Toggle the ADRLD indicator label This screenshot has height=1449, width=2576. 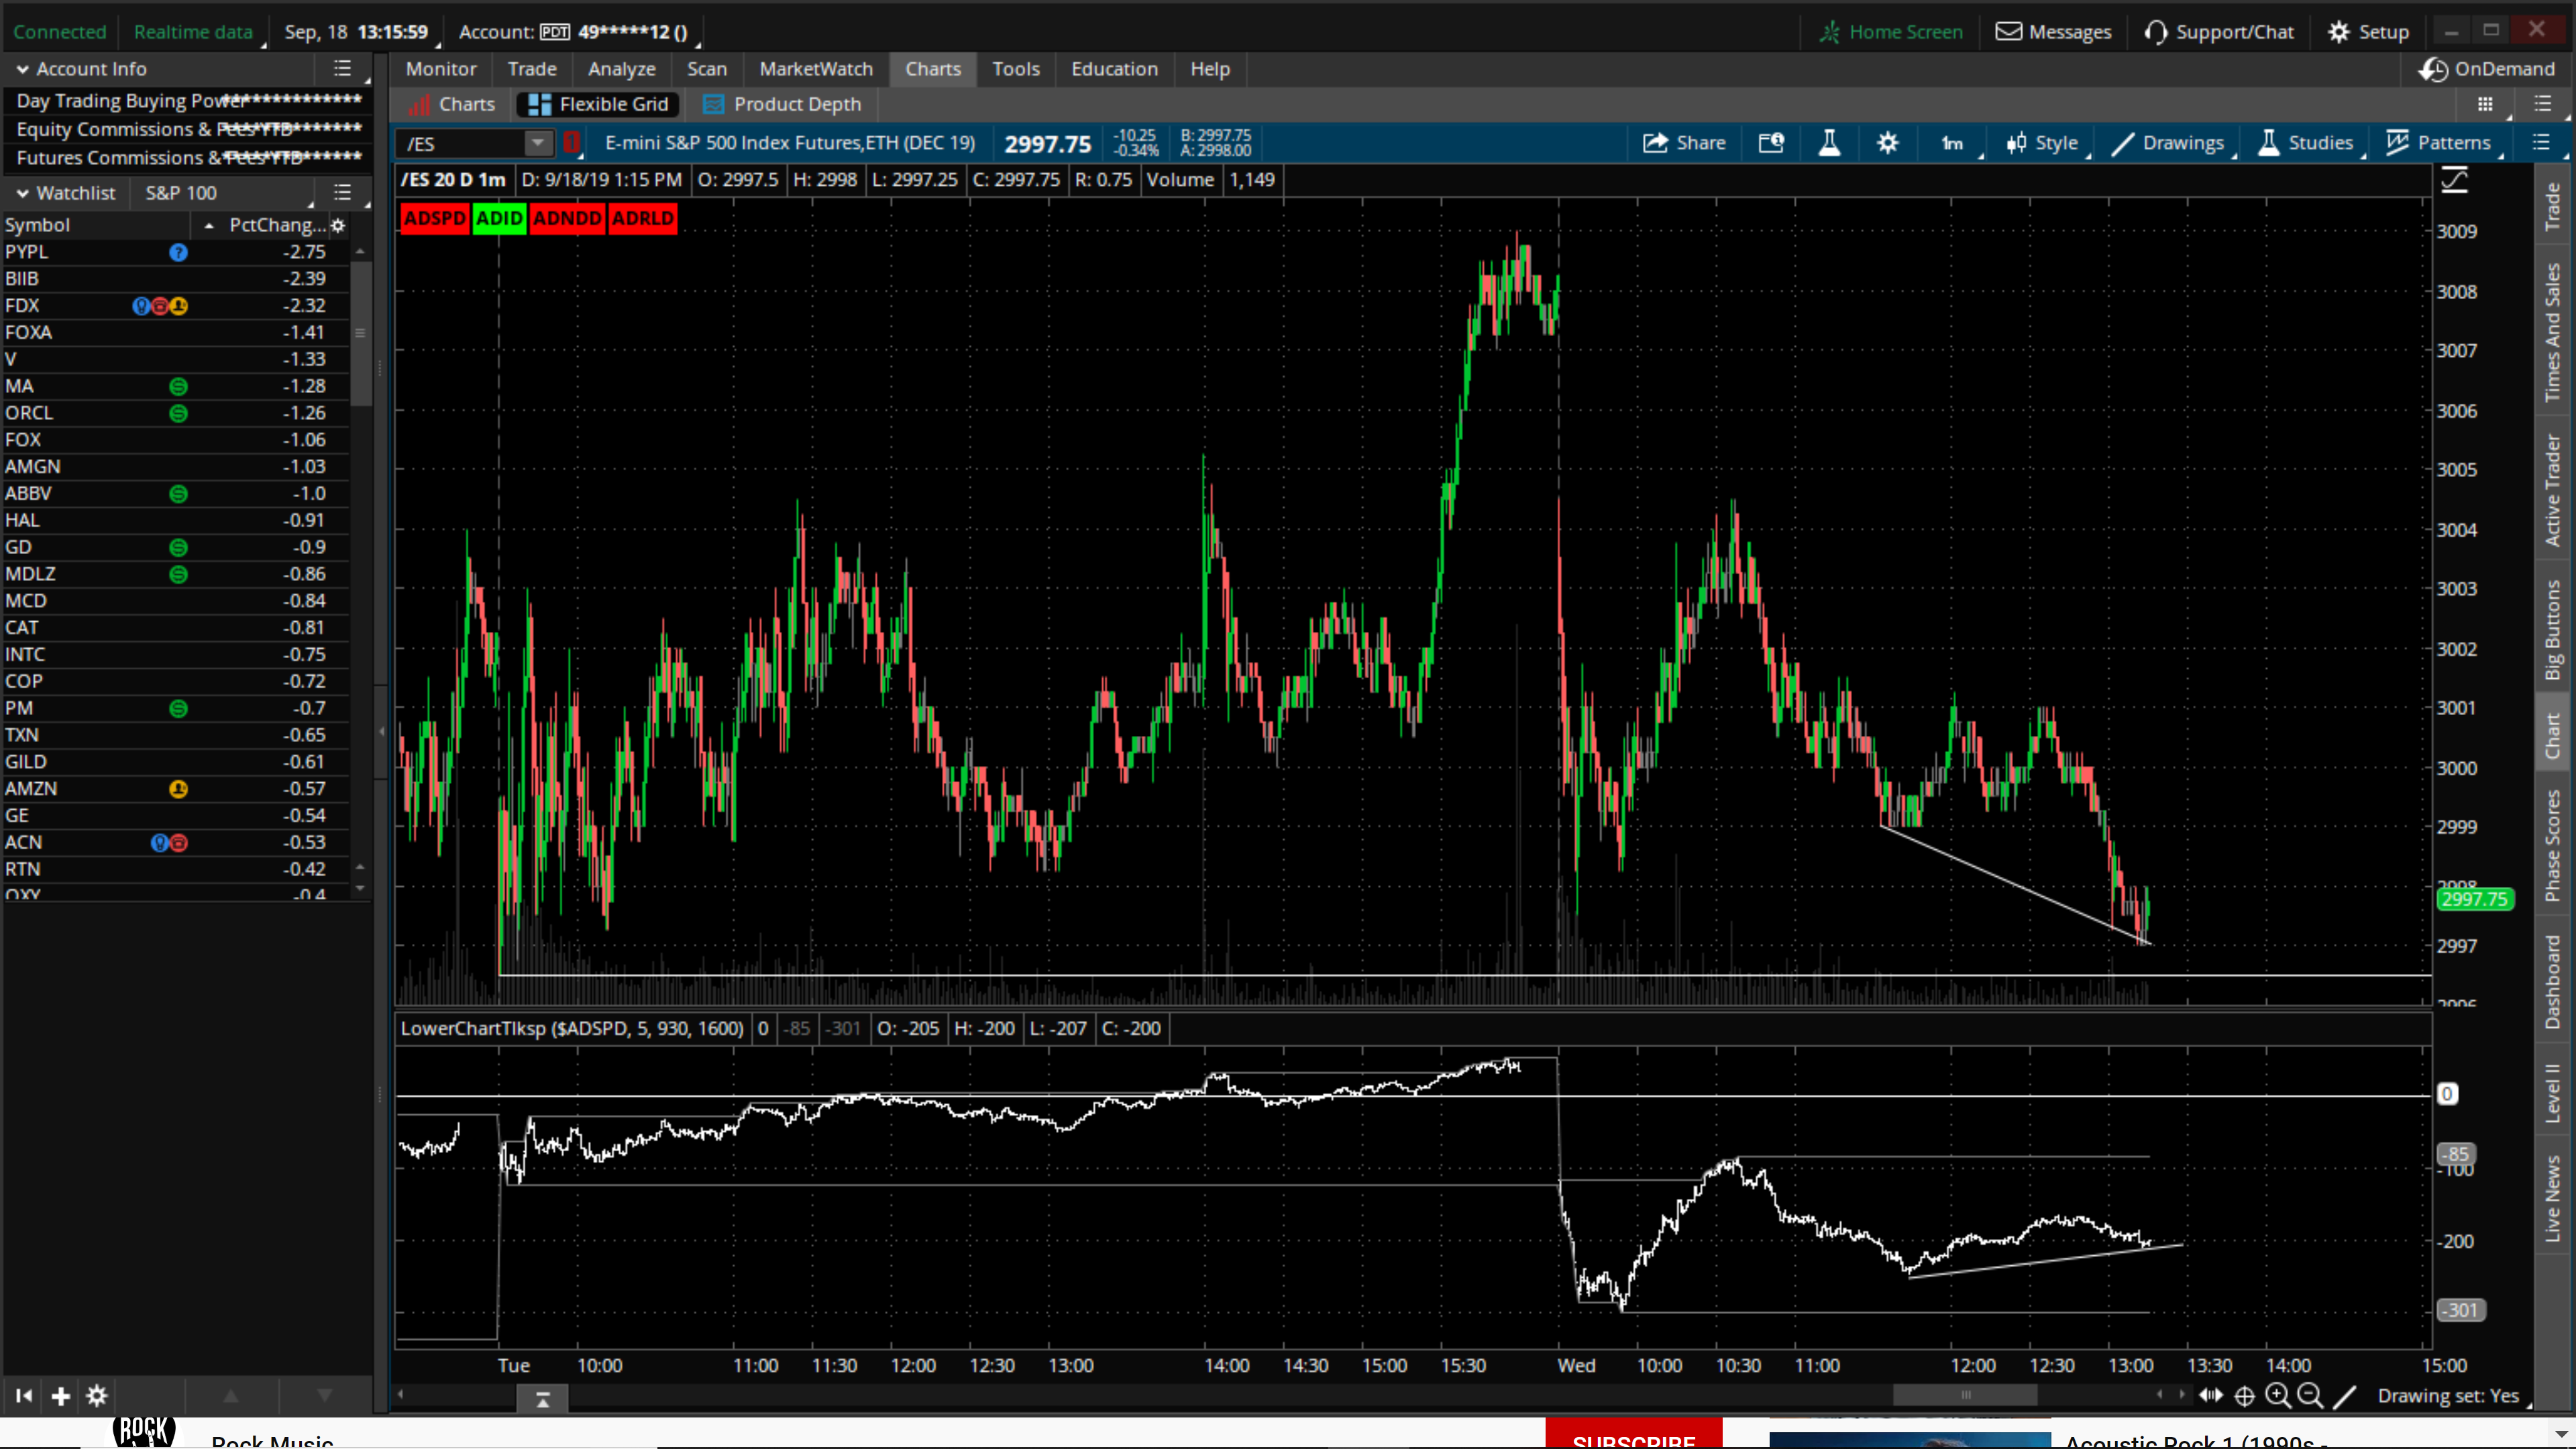point(642,218)
